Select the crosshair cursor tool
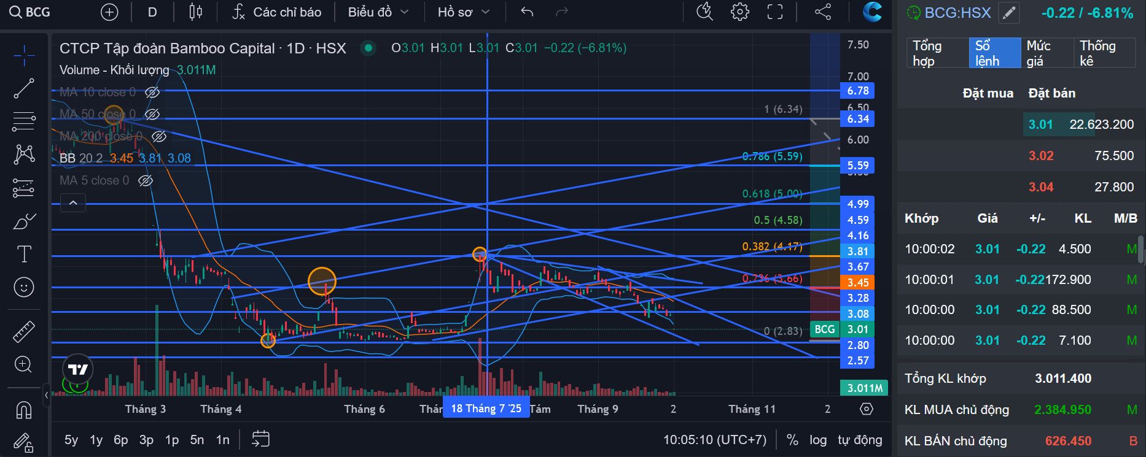 tap(24, 56)
